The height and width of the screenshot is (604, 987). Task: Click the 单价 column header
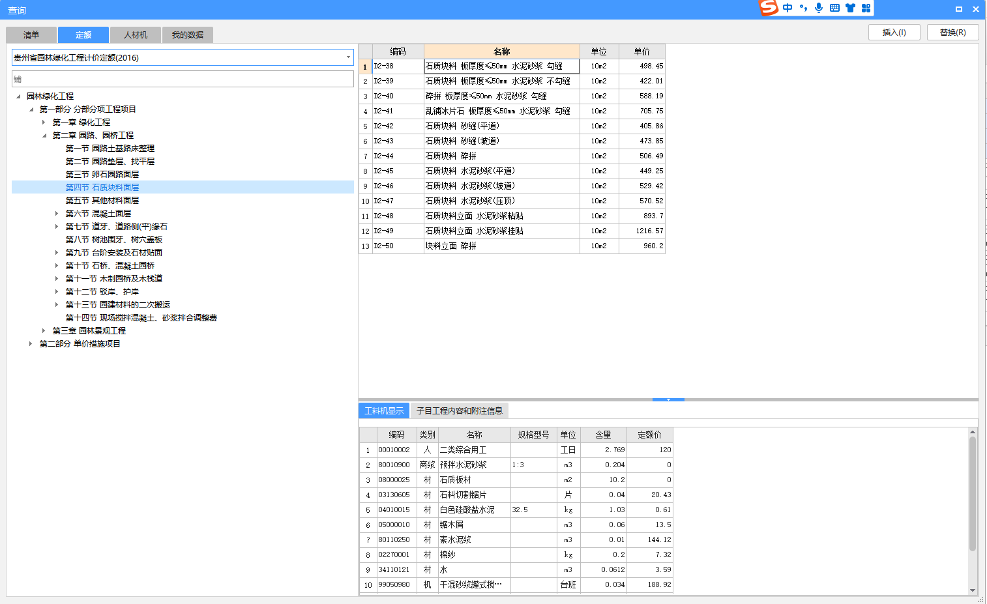[x=642, y=51]
